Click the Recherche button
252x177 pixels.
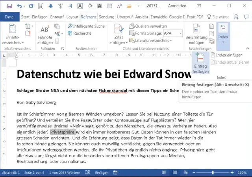(82, 33)
